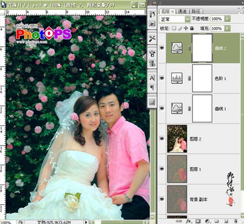This screenshot has width=244, height=224.
Task: Open the History panel icon in dock
Action: 152,14
